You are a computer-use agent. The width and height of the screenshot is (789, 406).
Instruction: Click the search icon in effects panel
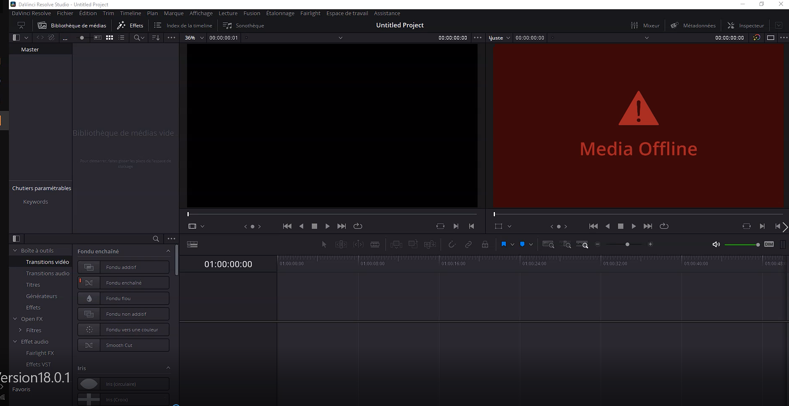click(156, 239)
